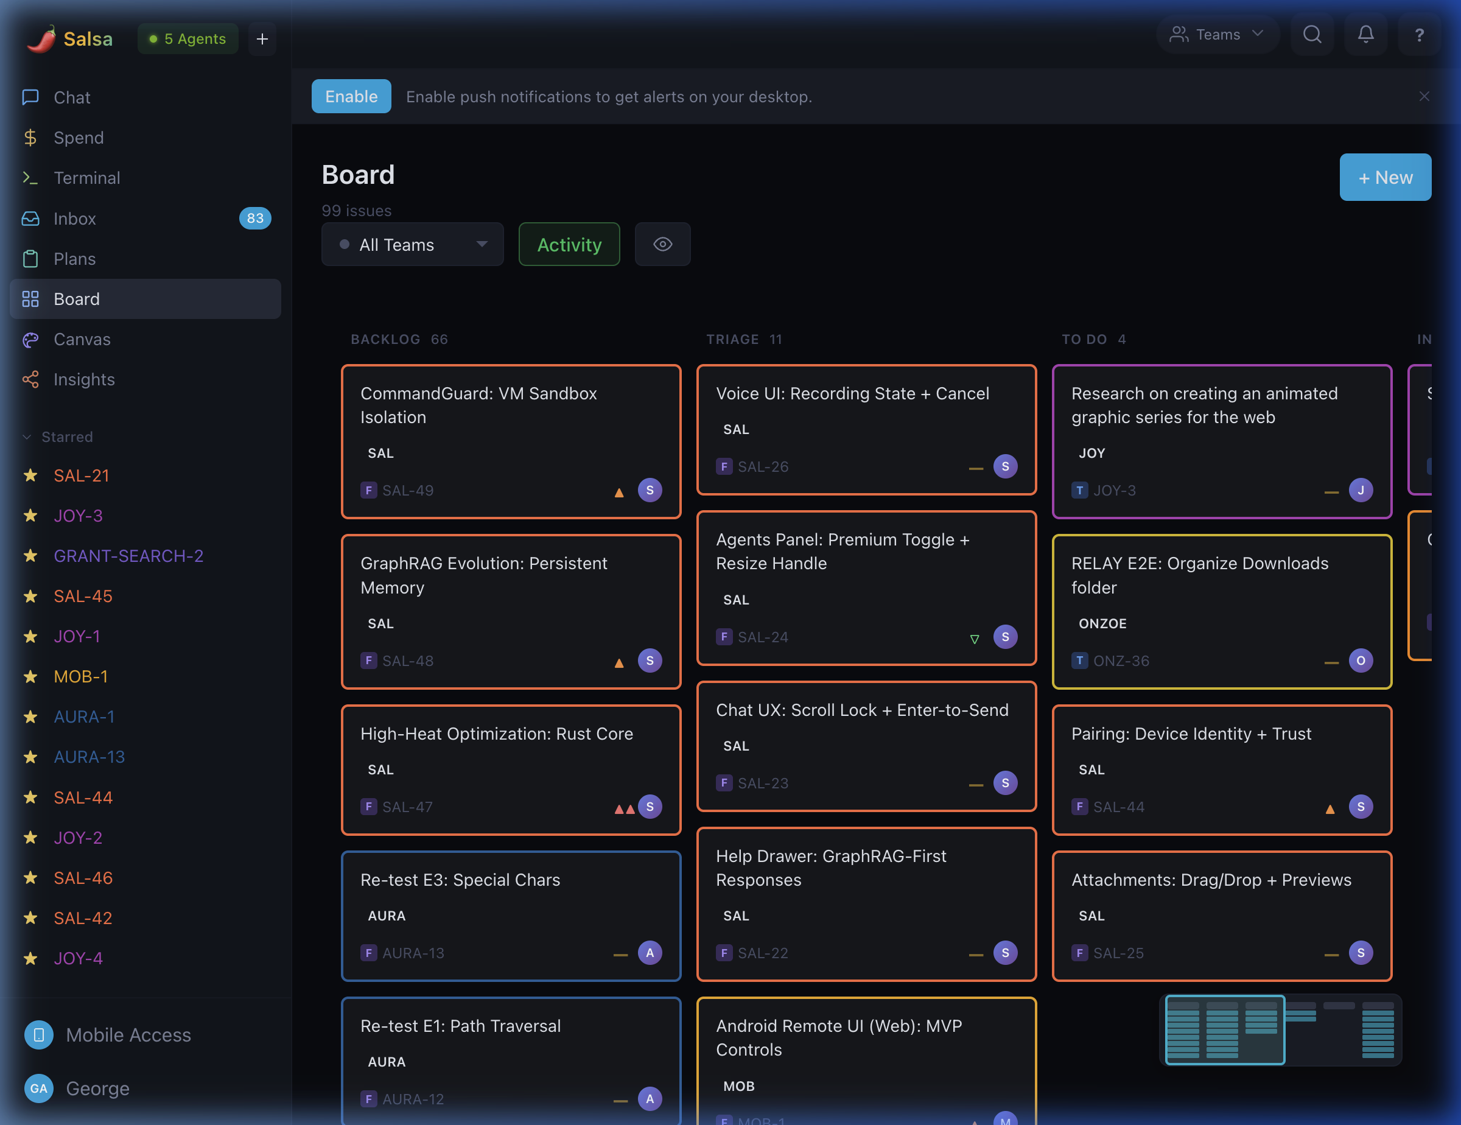Viewport: 1461px width, 1125px height.
Task: Open the Insights panel from the sidebar
Action: click(x=84, y=379)
